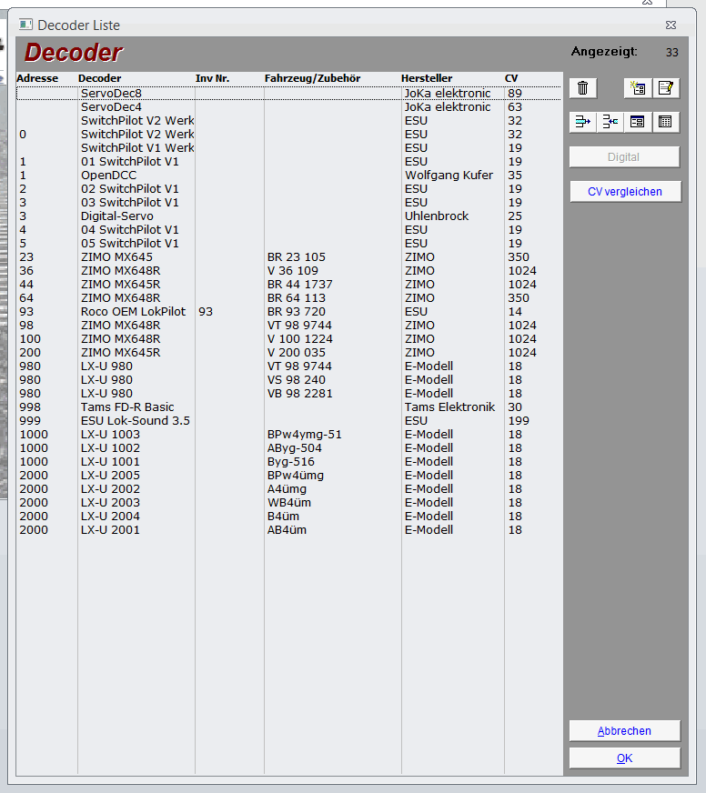Viewport: 706px width, 793px height.
Task: Click the vehicle V 200 035
Action: [x=297, y=353]
